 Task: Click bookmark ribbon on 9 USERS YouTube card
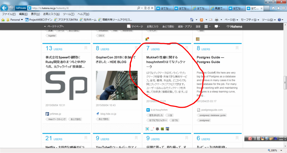click(136, 138)
